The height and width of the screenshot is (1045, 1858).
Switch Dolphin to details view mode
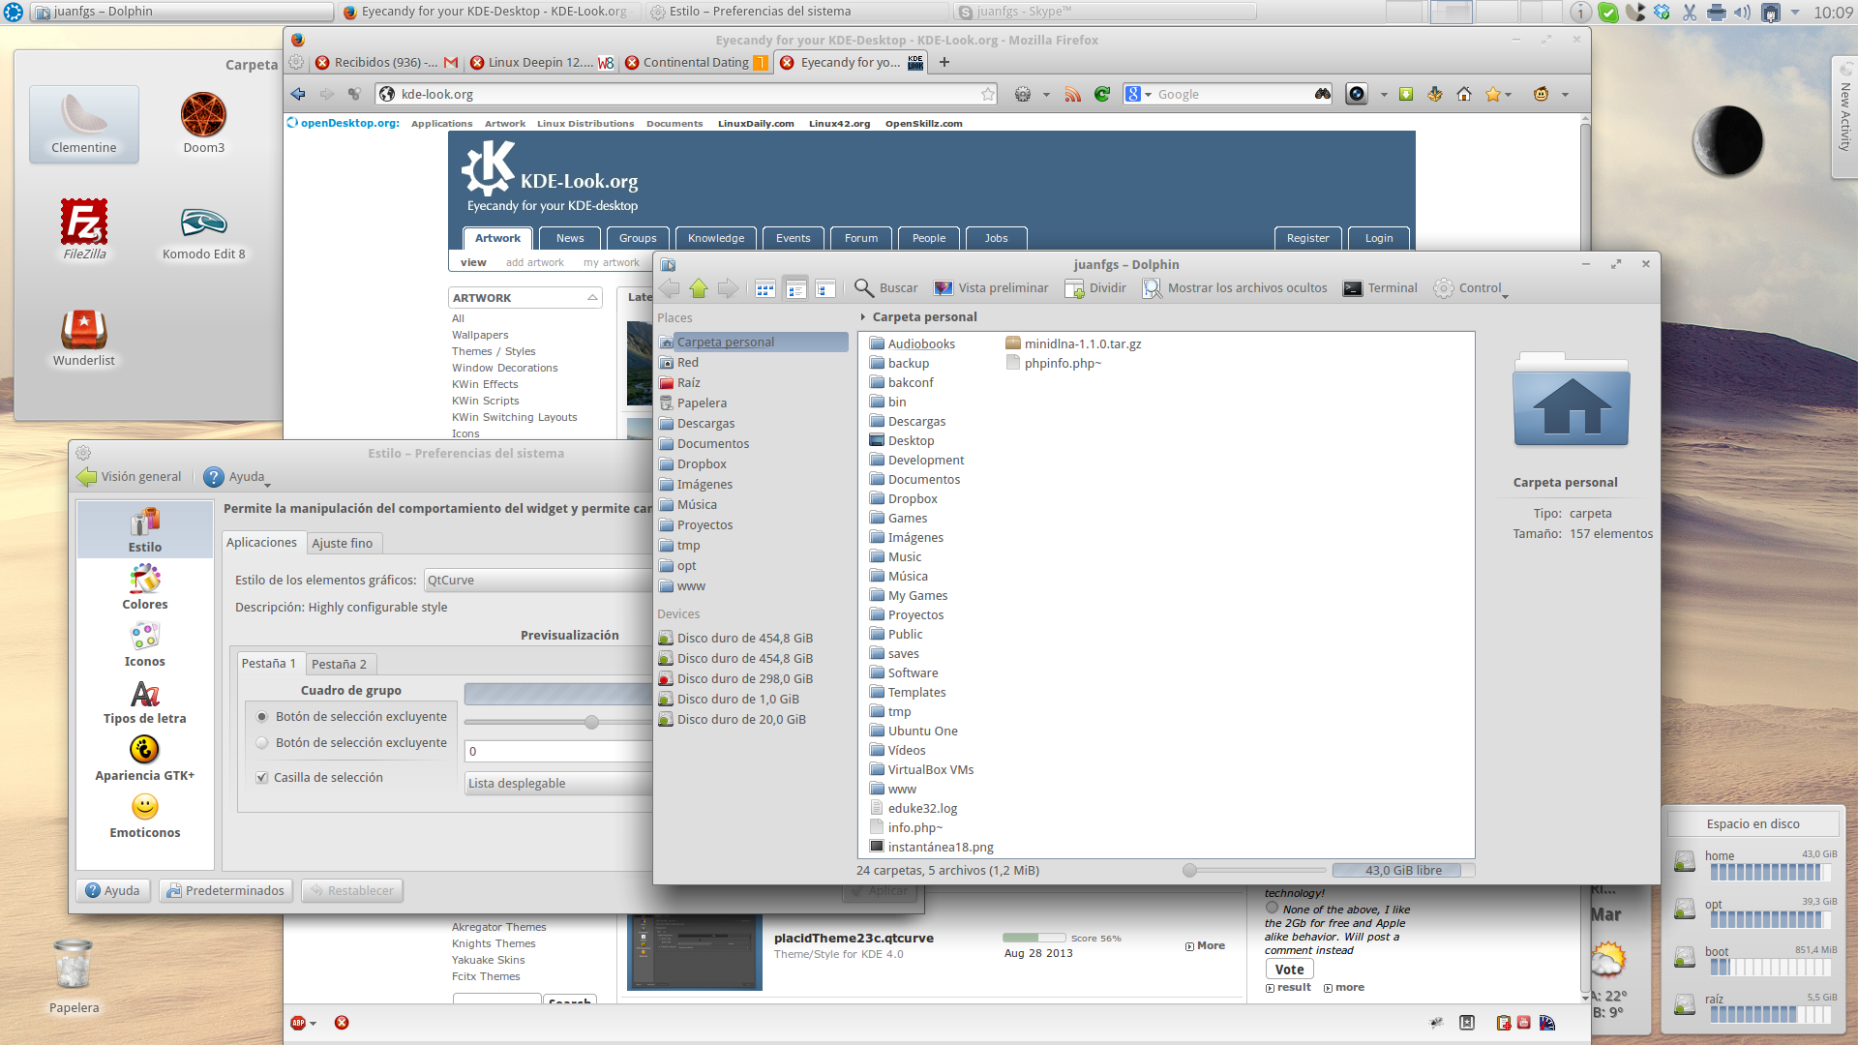795,288
